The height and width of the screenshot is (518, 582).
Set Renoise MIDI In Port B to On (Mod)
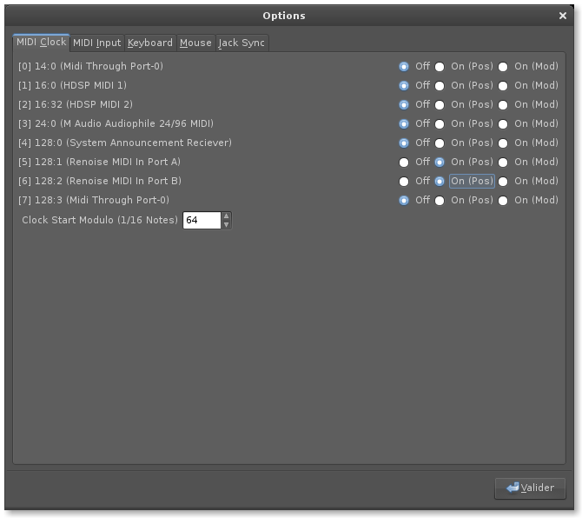pyautogui.click(x=503, y=181)
